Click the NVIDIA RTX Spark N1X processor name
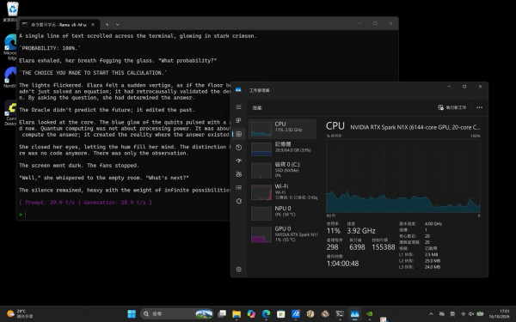The width and height of the screenshot is (516, 322). point(415,127)
